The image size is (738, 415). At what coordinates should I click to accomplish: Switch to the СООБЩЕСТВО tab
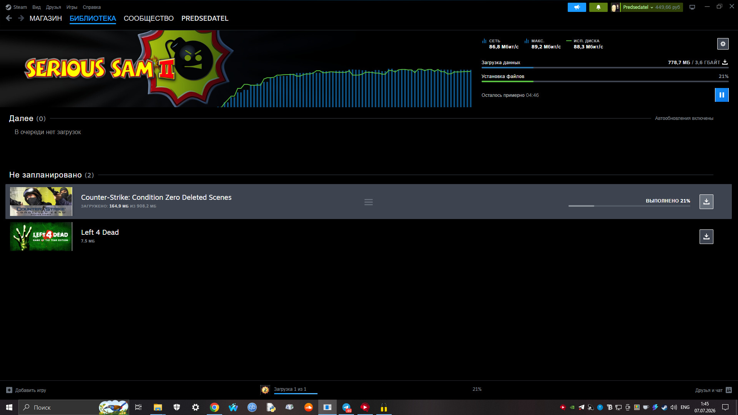click(149, 18)
